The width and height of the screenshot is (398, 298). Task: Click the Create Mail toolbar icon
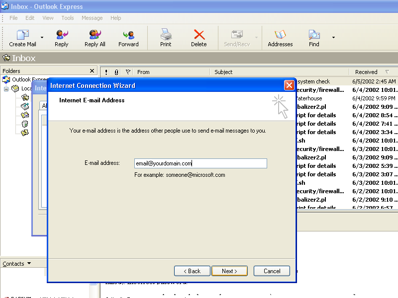[22, 38]
